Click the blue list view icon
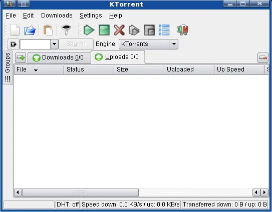The image size is (272, 212). pyautogui.click(x=164, y=30)
